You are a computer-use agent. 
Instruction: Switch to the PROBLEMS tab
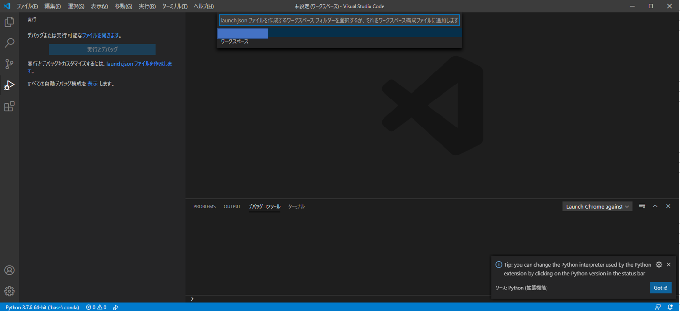205,207
